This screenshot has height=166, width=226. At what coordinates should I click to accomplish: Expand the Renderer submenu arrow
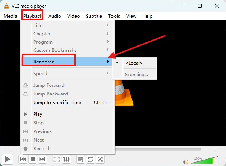pos(108,62)
